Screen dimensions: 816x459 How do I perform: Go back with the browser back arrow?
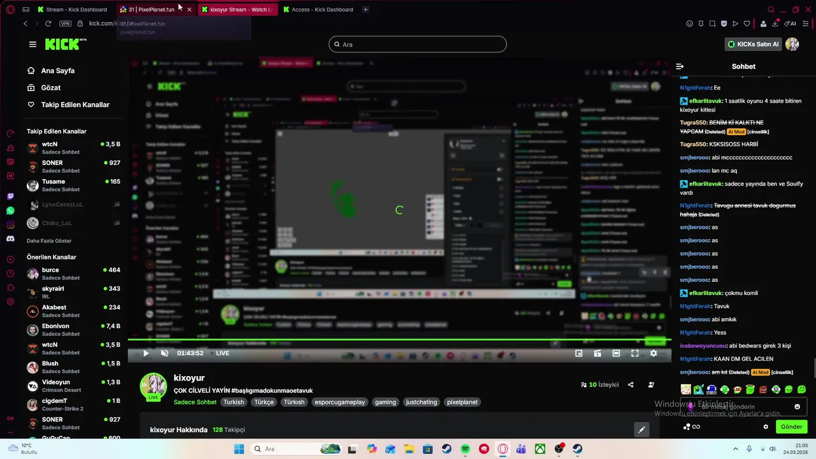25,24
